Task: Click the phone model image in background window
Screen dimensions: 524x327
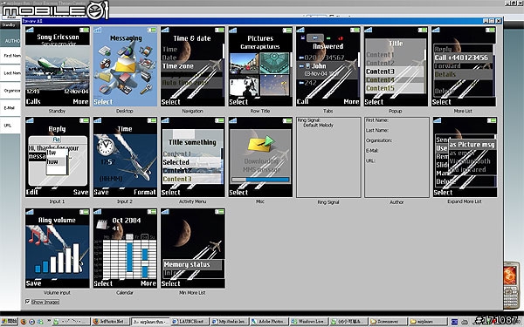Action: point(511,285)
